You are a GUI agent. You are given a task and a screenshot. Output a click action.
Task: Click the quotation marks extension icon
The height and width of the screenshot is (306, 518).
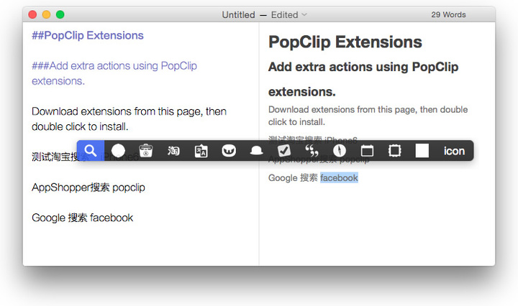click(x=312, y=151)
